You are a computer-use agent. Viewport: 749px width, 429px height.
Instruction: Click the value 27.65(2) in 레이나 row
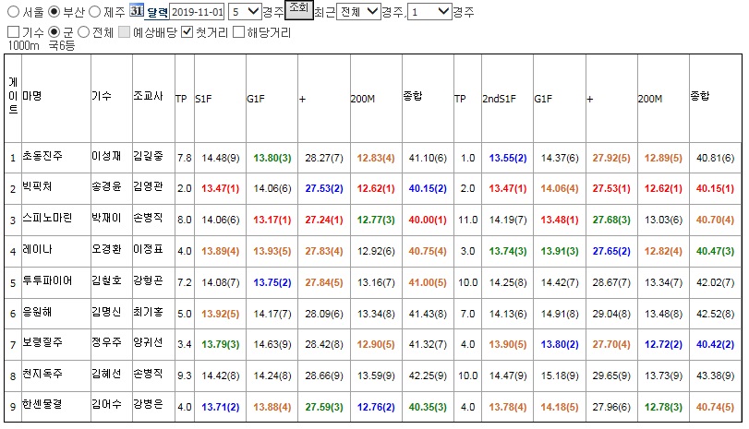[611, 251]
